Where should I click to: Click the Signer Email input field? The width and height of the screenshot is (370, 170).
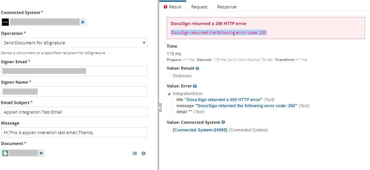[x=74, y=71]
